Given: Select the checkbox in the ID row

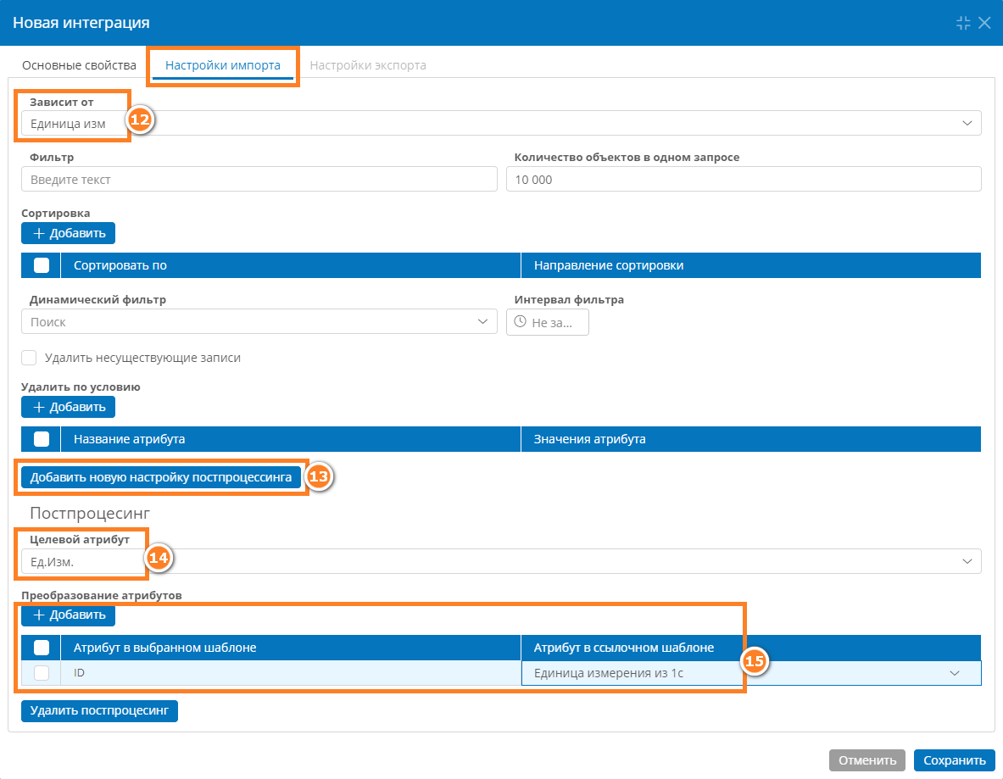Looking at the screenshot, I should 42,673.
